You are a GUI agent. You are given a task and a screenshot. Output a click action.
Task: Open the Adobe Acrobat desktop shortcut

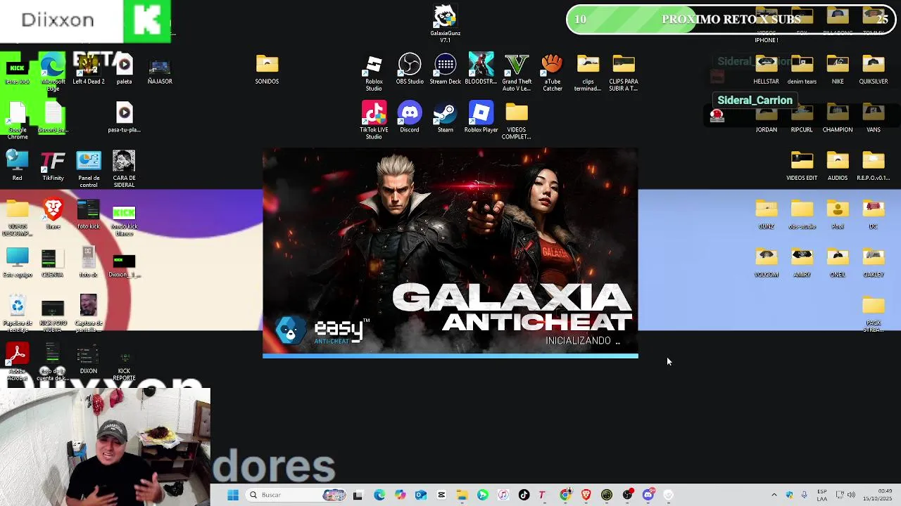(18, 361)
